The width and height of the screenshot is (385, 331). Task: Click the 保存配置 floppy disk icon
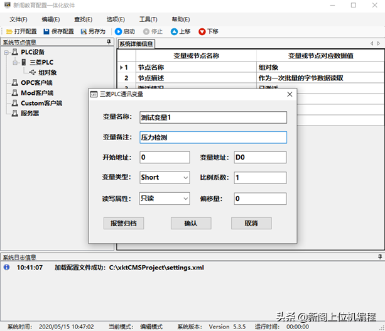tap(46, 31)
